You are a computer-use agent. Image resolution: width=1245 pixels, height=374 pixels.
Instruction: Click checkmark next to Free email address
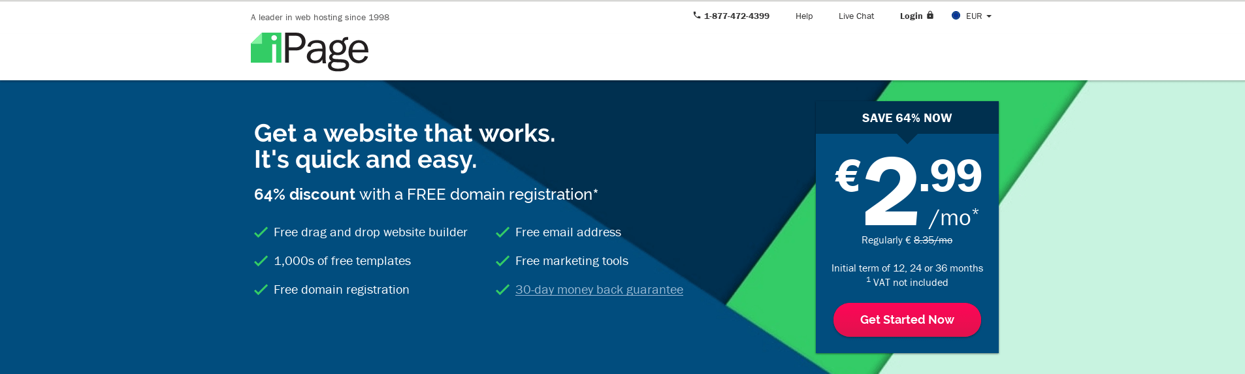pyautogui.click(x=502, y=232)
